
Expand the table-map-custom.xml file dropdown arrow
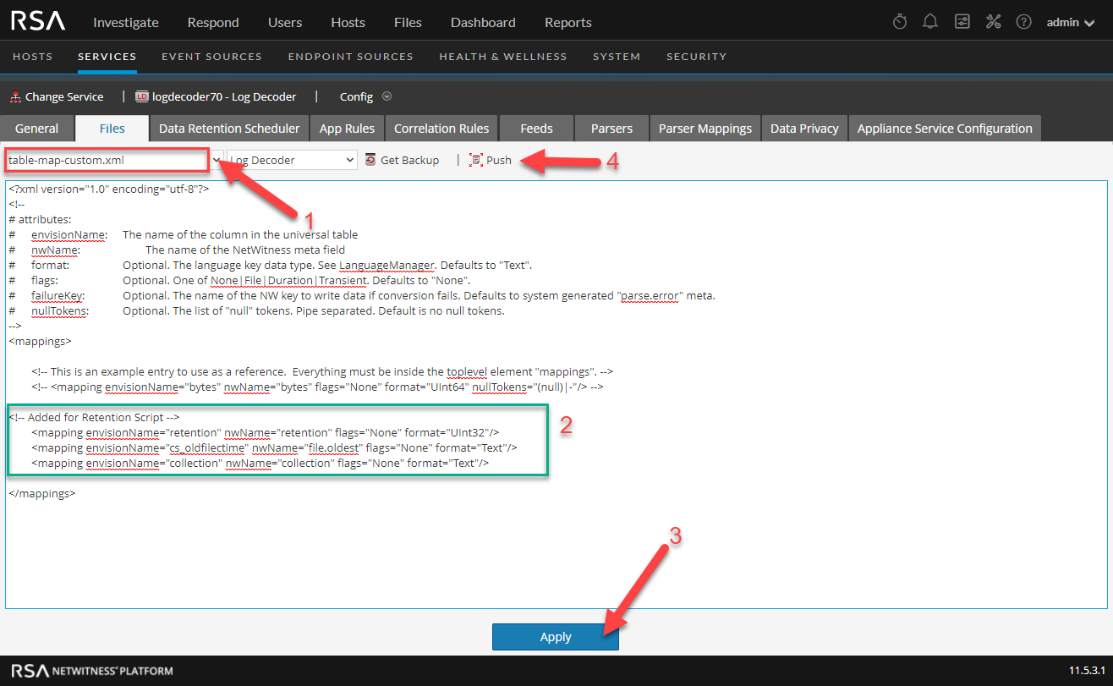coord(217,160)
